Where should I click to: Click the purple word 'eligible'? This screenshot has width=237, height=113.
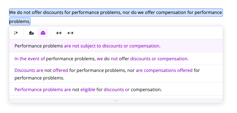pos(88,89)
